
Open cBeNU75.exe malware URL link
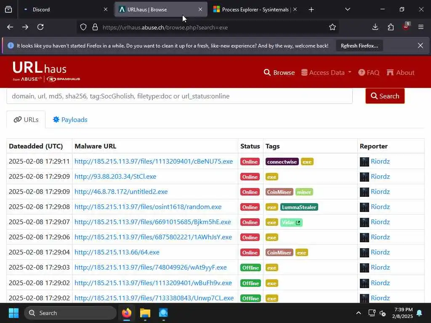pyautogui.click(x=154, y=161)
